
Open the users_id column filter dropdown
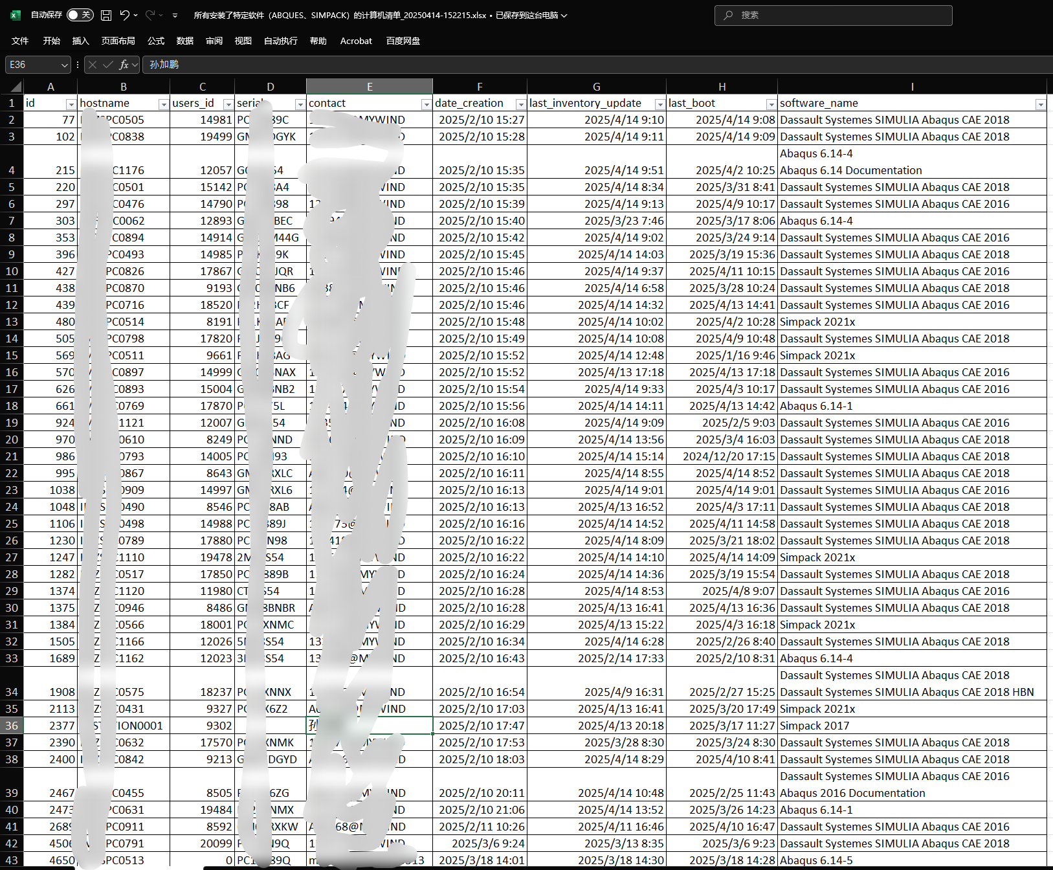[x=228, y=104]
